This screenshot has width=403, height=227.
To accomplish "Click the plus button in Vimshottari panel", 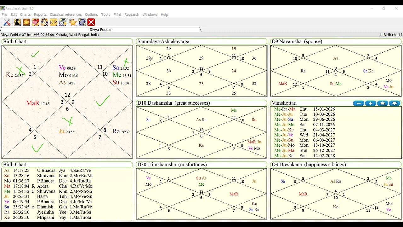I will pos(371,103).
